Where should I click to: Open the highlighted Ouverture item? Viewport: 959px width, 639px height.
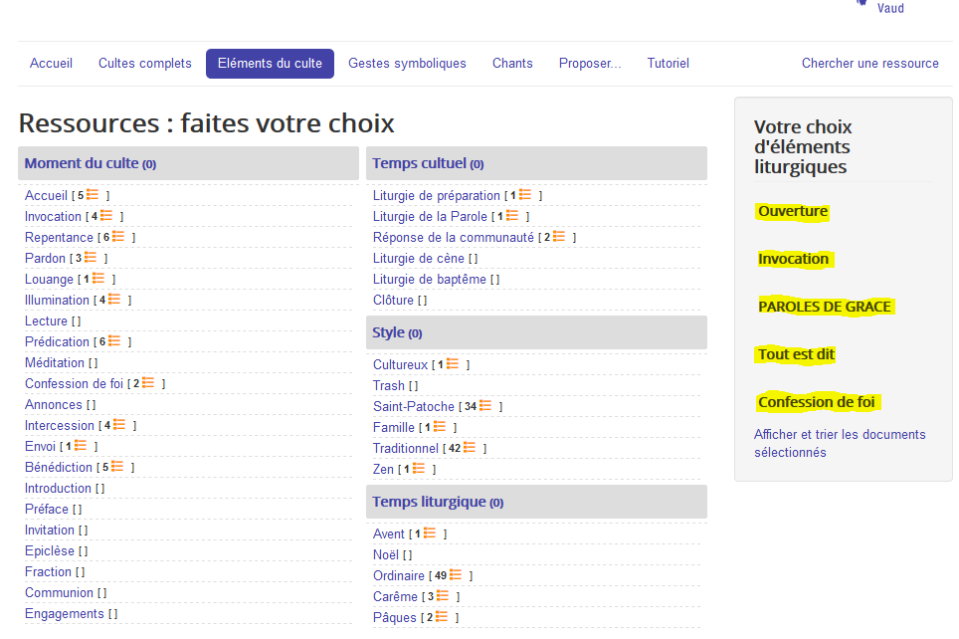tap(793, 211)
